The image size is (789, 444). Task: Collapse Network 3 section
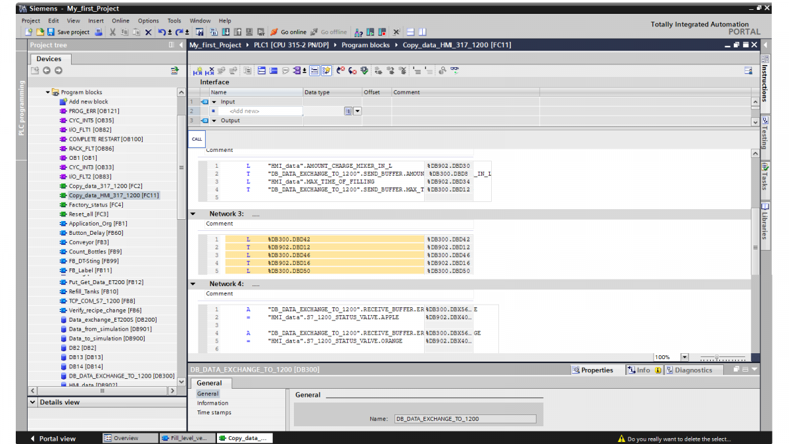click(x=193, y=214)
